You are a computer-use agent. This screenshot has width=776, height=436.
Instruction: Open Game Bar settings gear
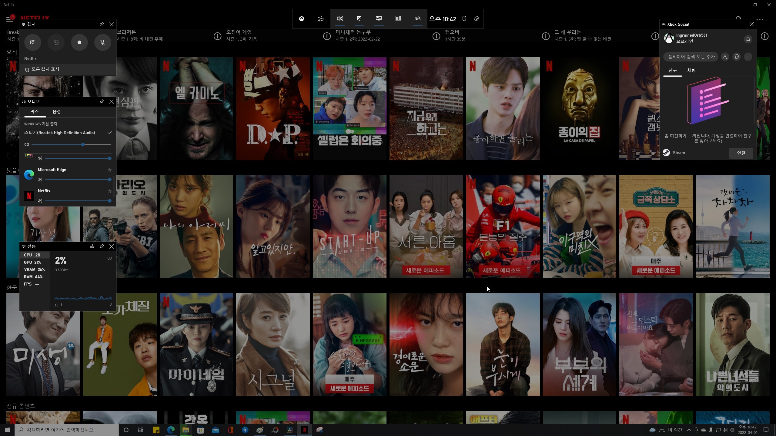[x=477, y=19]
